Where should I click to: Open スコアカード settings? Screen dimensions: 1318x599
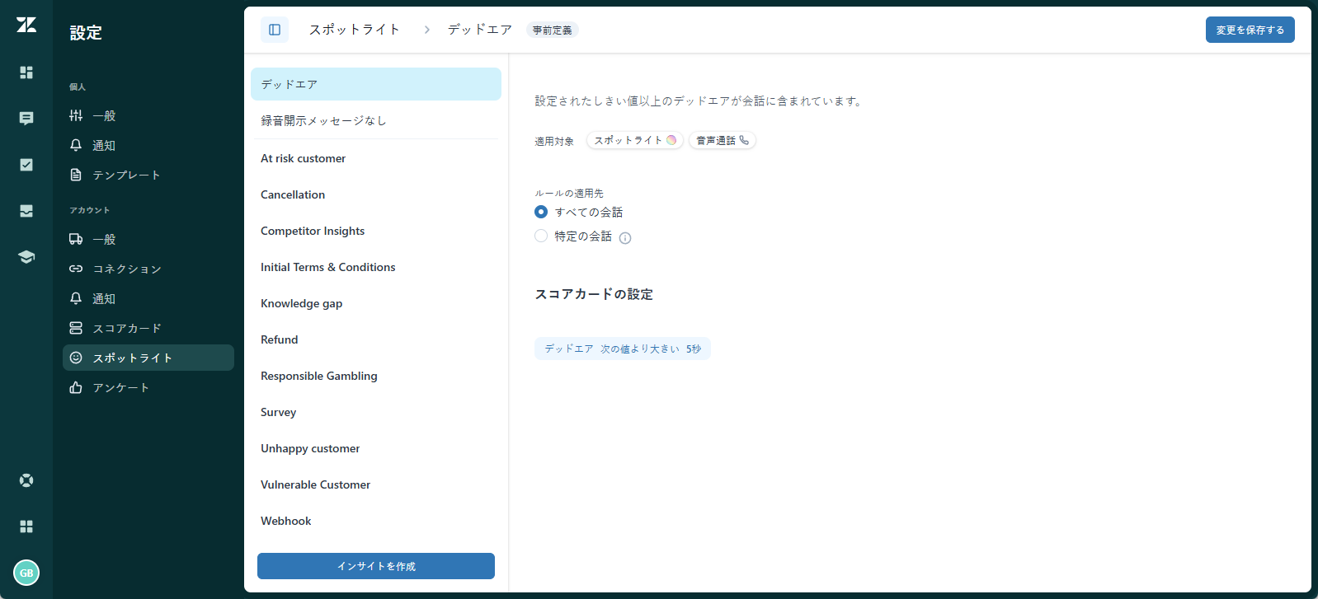click(148, 328)
